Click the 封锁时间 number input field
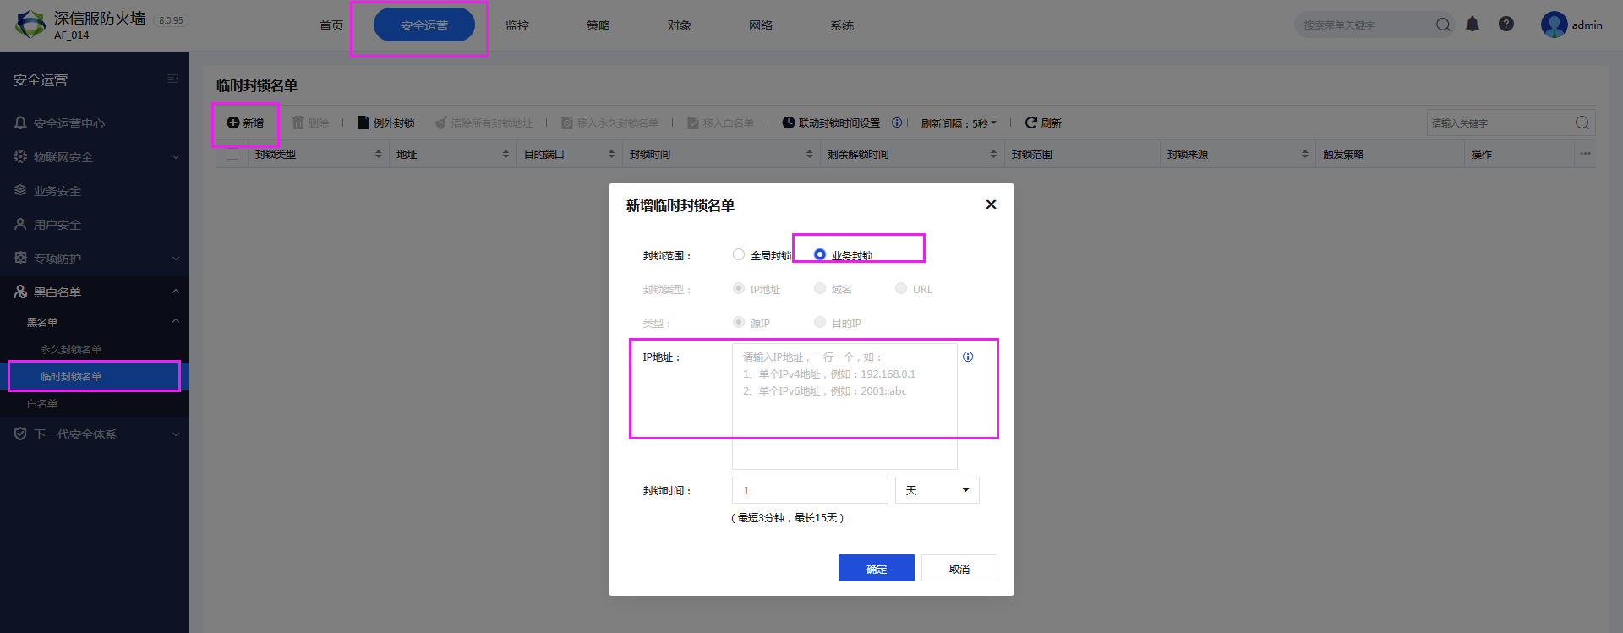1623x633 pixels. point(809,490)
